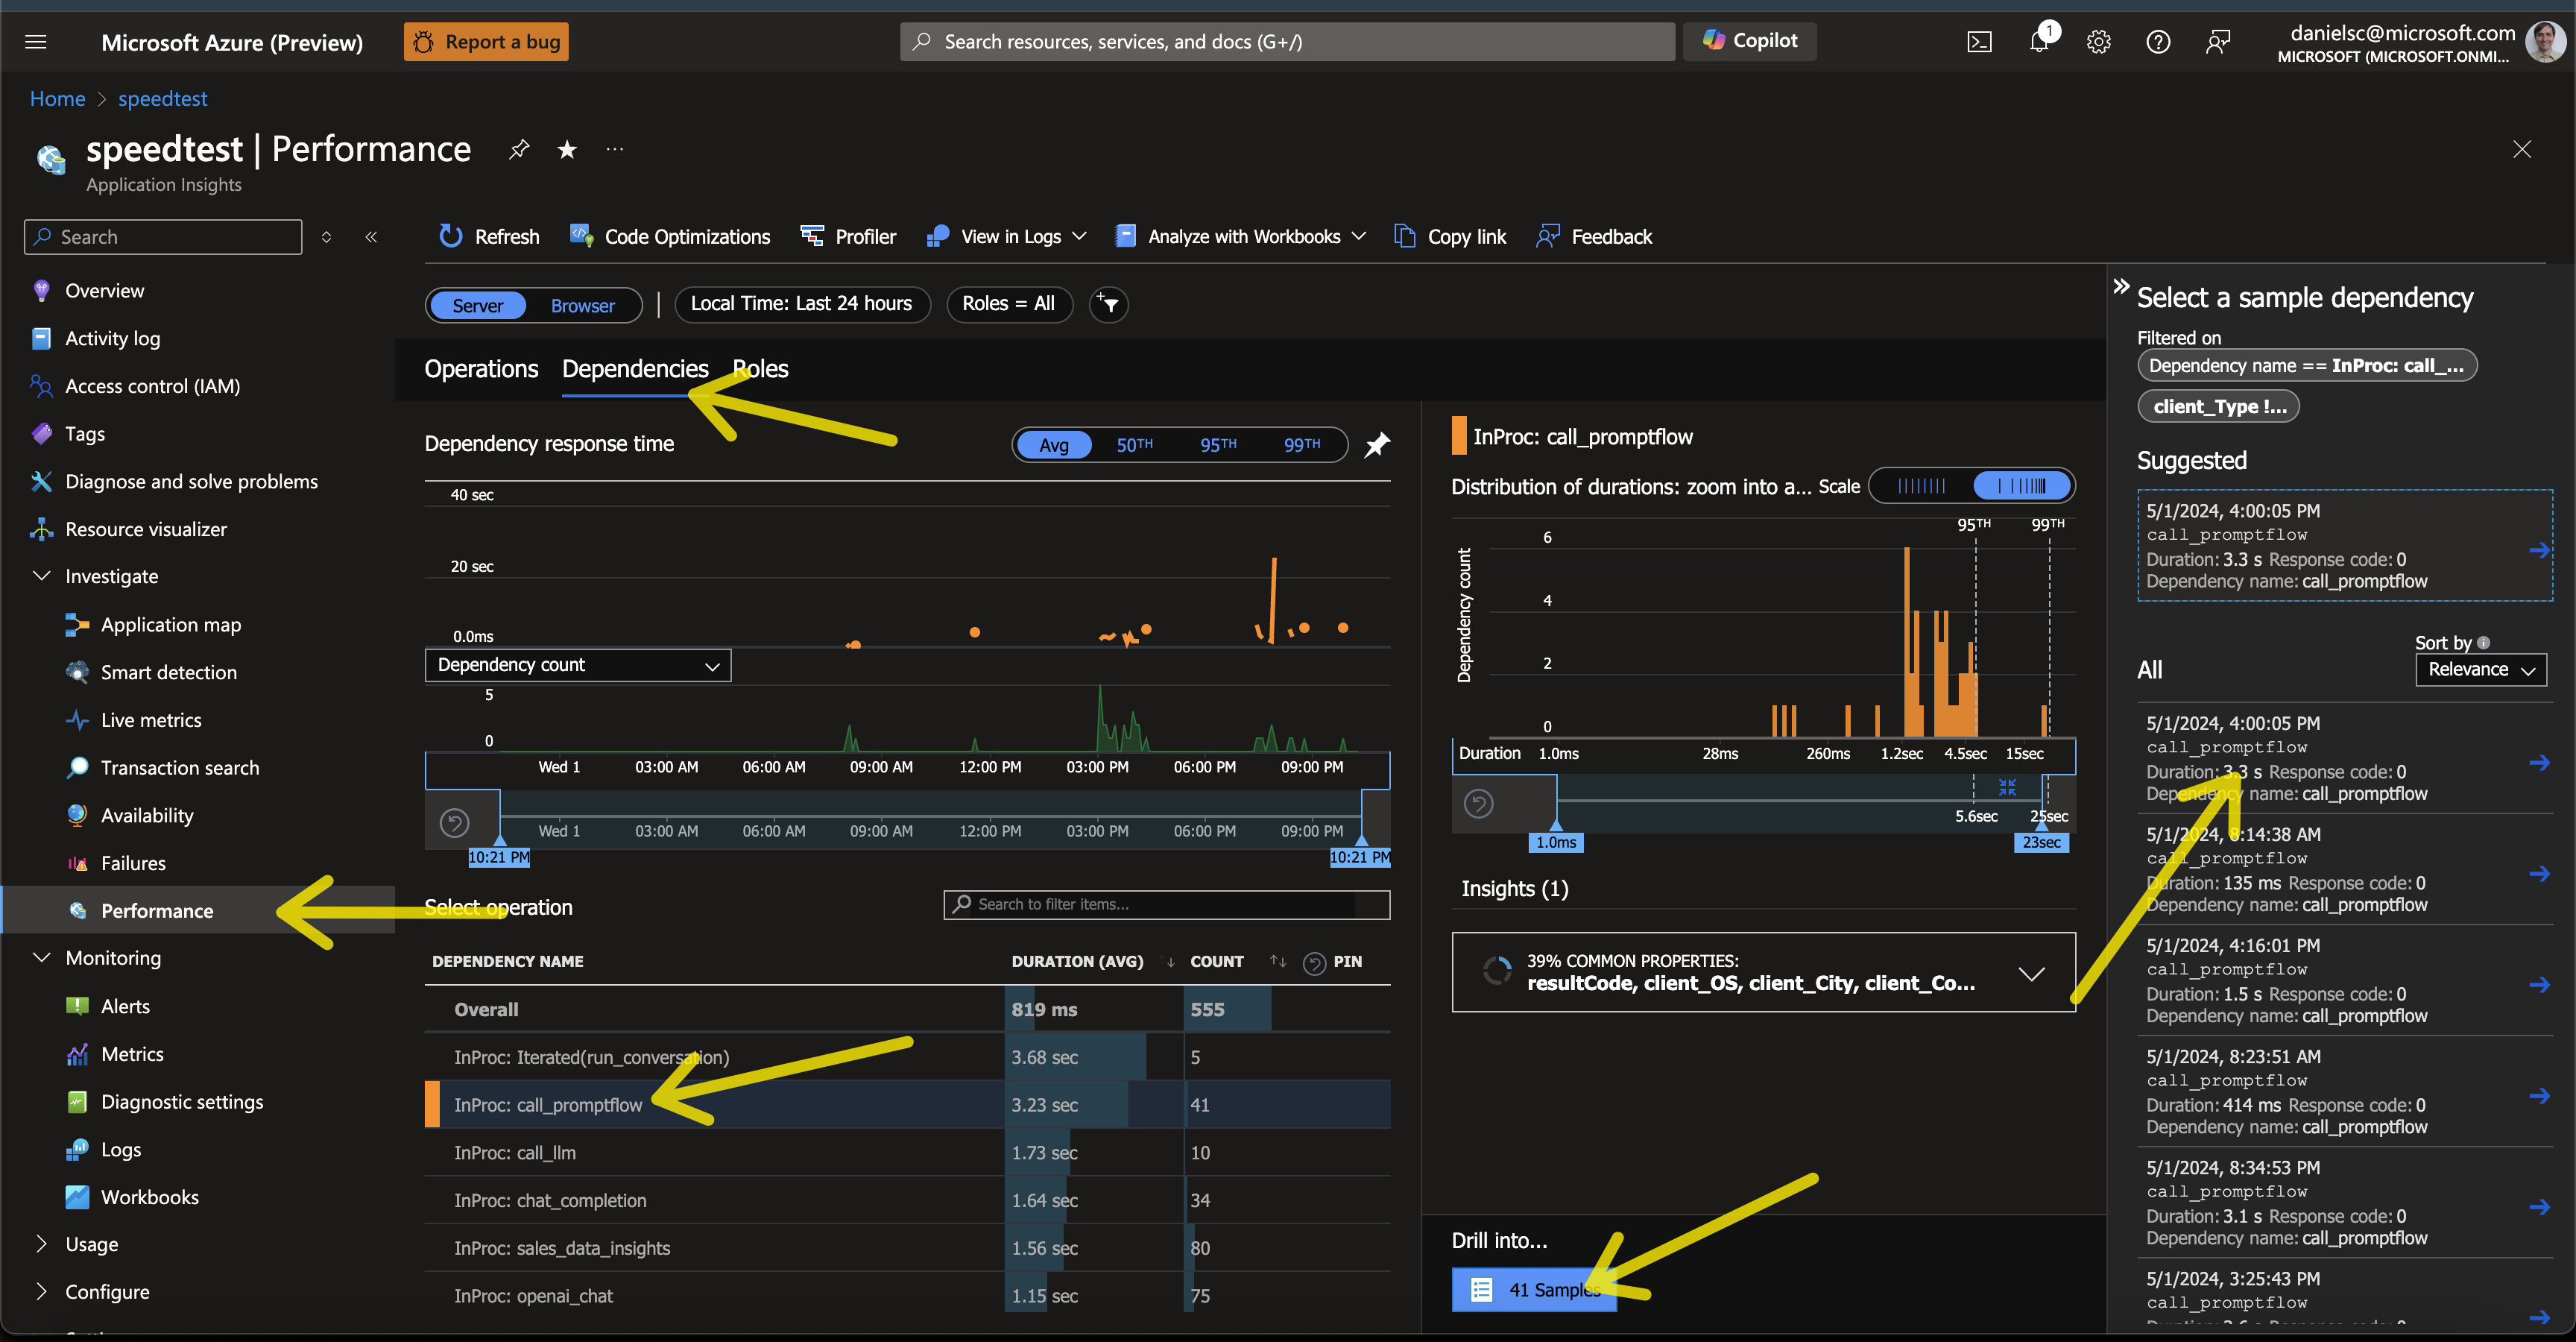Image resolution: width=2576 pixels, height=1342 pixels.
Task: Open the portal settings gear
Action: pos(2098,42)
